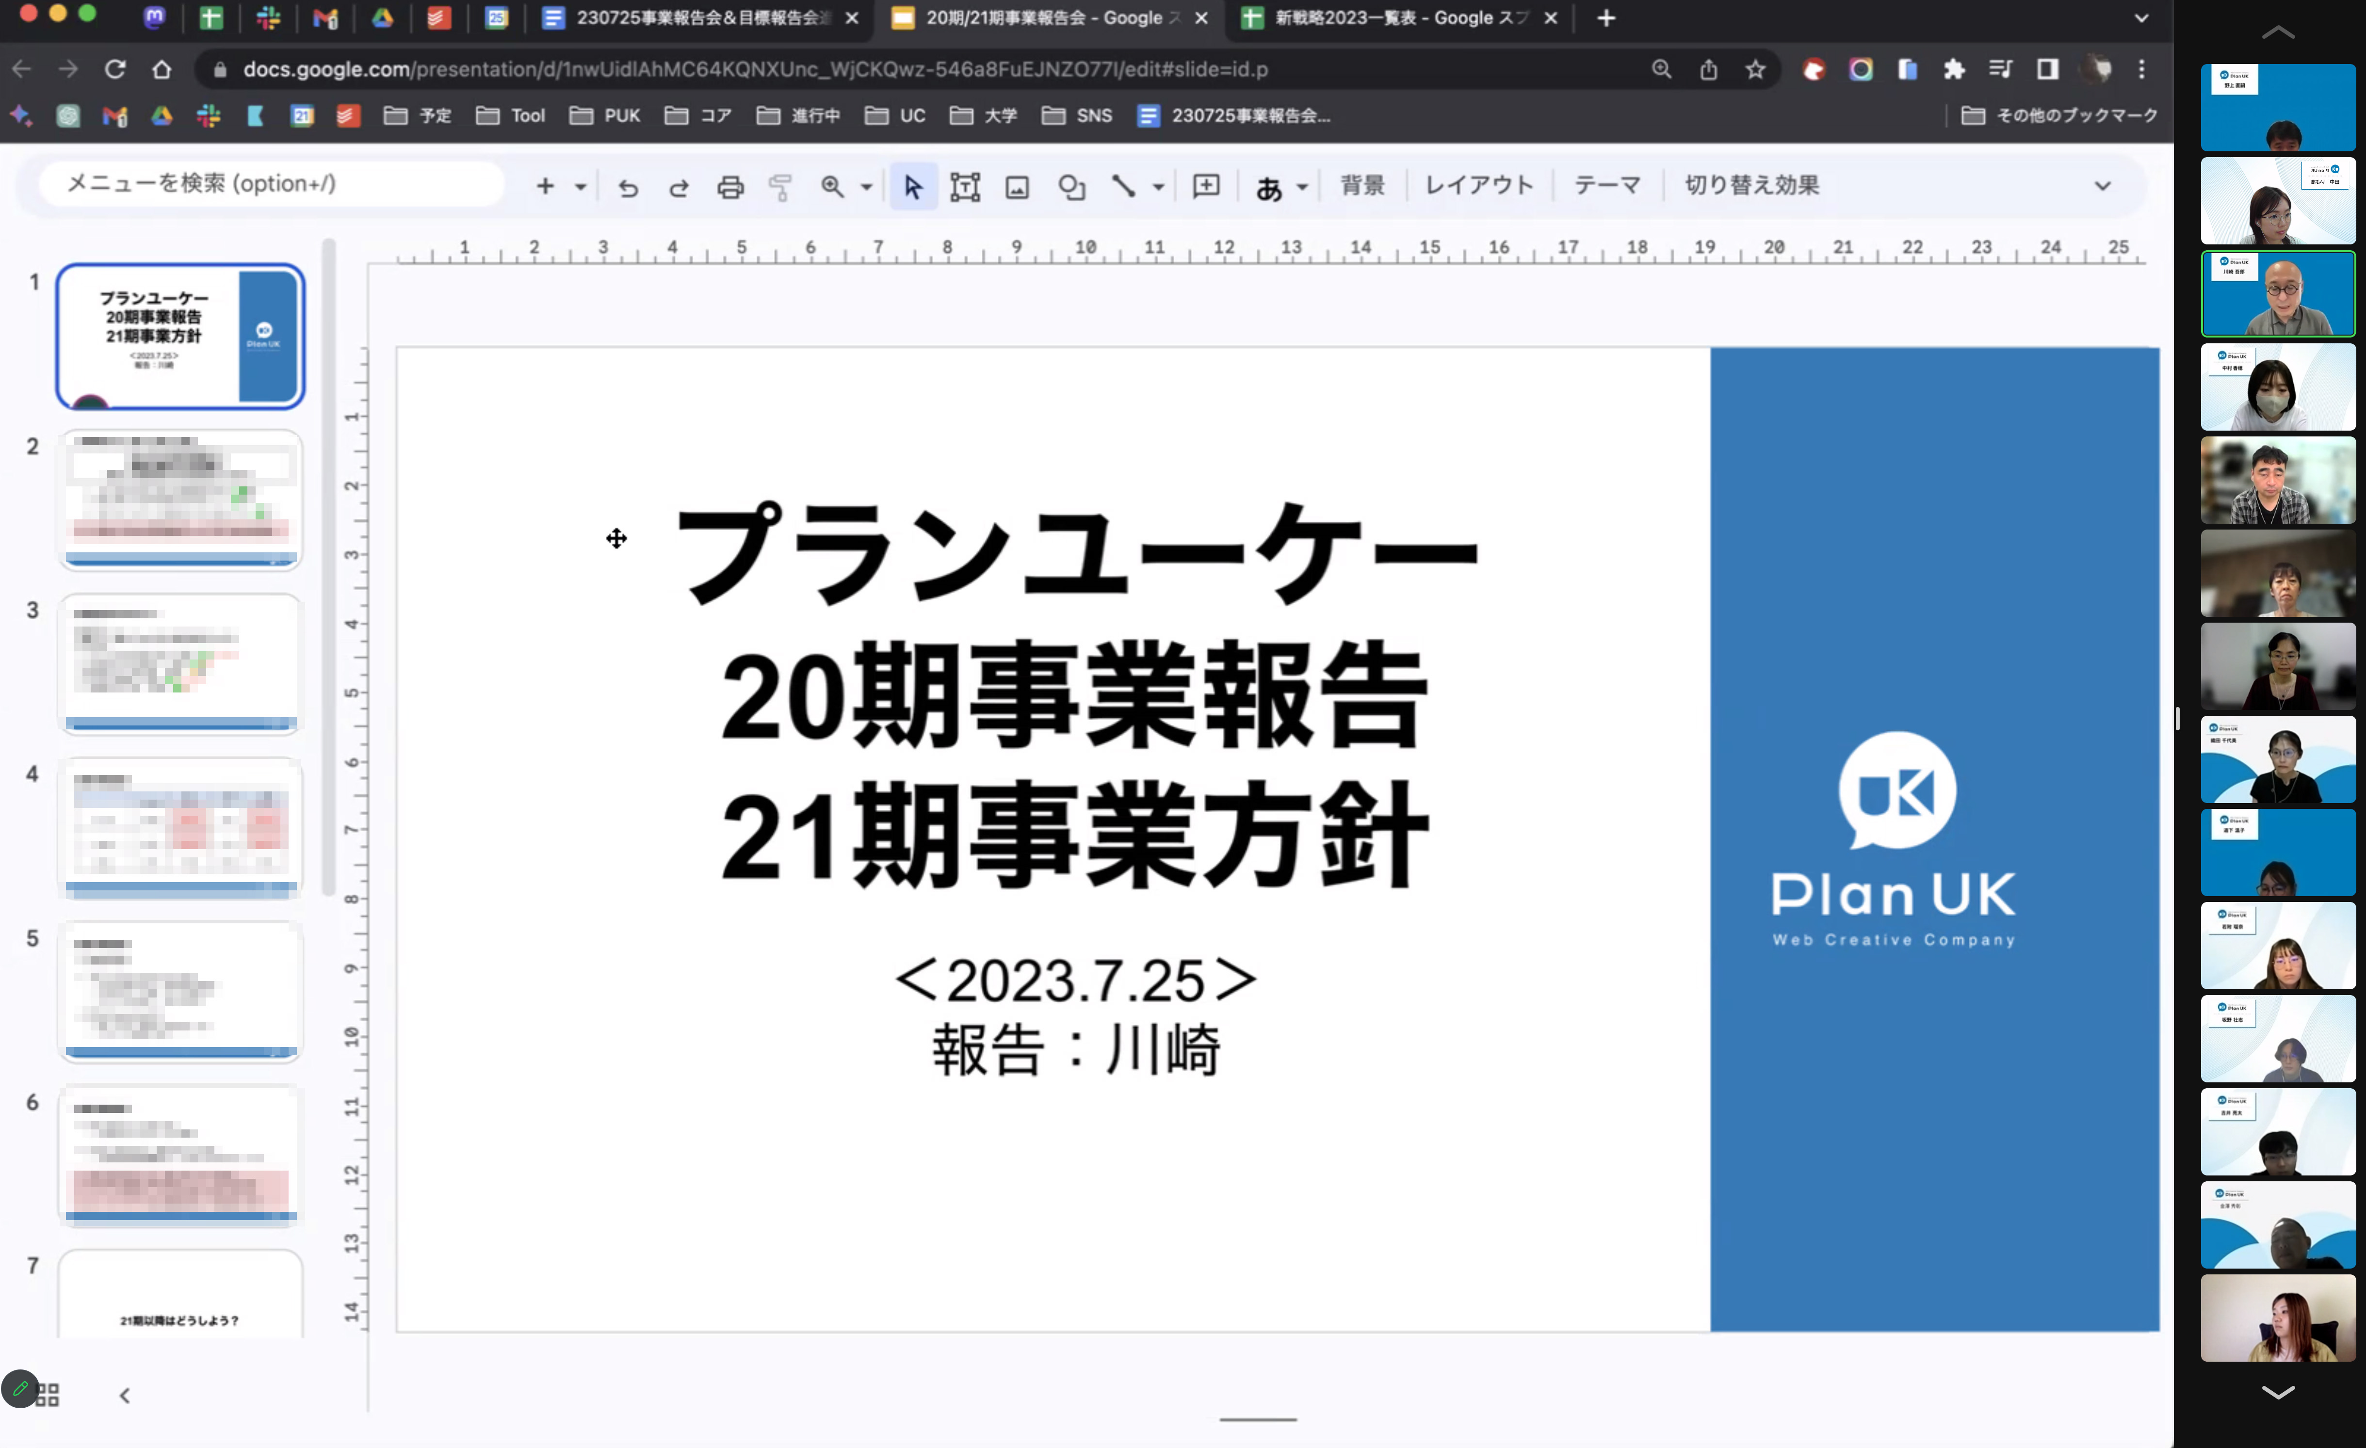Open the Chrome three-dot menu
This screenshot has height=1448, width=2366.
tap(2141, 69)
